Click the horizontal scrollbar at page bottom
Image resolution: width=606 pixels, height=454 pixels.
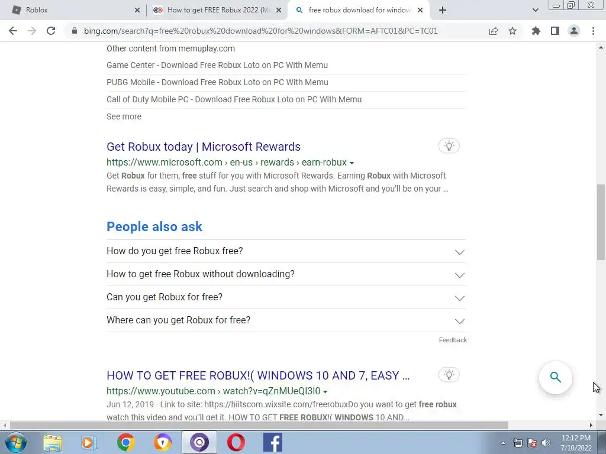(259, 425)
